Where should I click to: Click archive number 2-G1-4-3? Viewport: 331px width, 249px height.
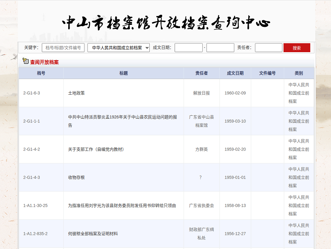pos(31,177)
